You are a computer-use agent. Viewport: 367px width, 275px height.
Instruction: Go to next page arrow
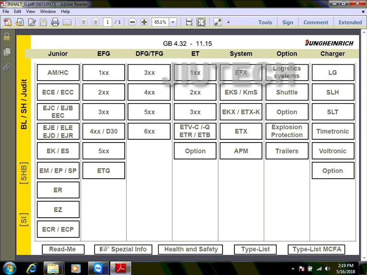95,22
